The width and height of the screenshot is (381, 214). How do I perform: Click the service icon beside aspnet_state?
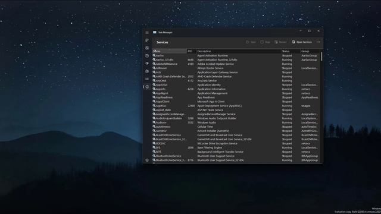[x=154, y=110]
